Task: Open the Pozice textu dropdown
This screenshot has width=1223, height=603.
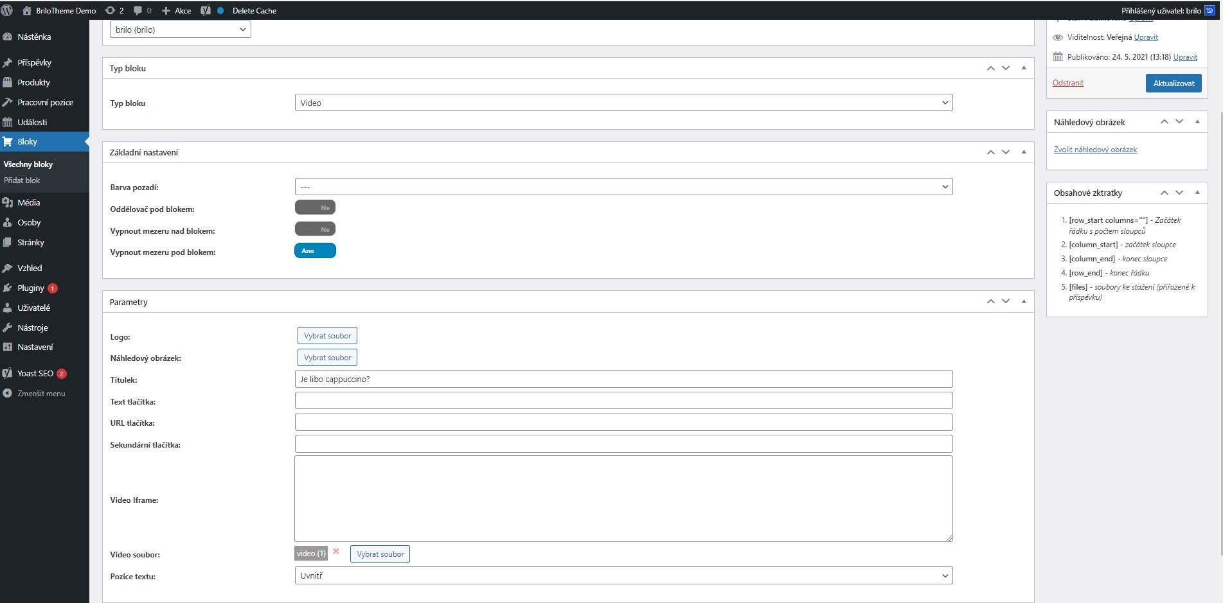Action: (x=623, y=576)
